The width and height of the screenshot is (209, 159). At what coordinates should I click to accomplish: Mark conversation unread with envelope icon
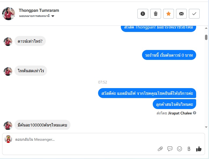click(x=181, y=14)
